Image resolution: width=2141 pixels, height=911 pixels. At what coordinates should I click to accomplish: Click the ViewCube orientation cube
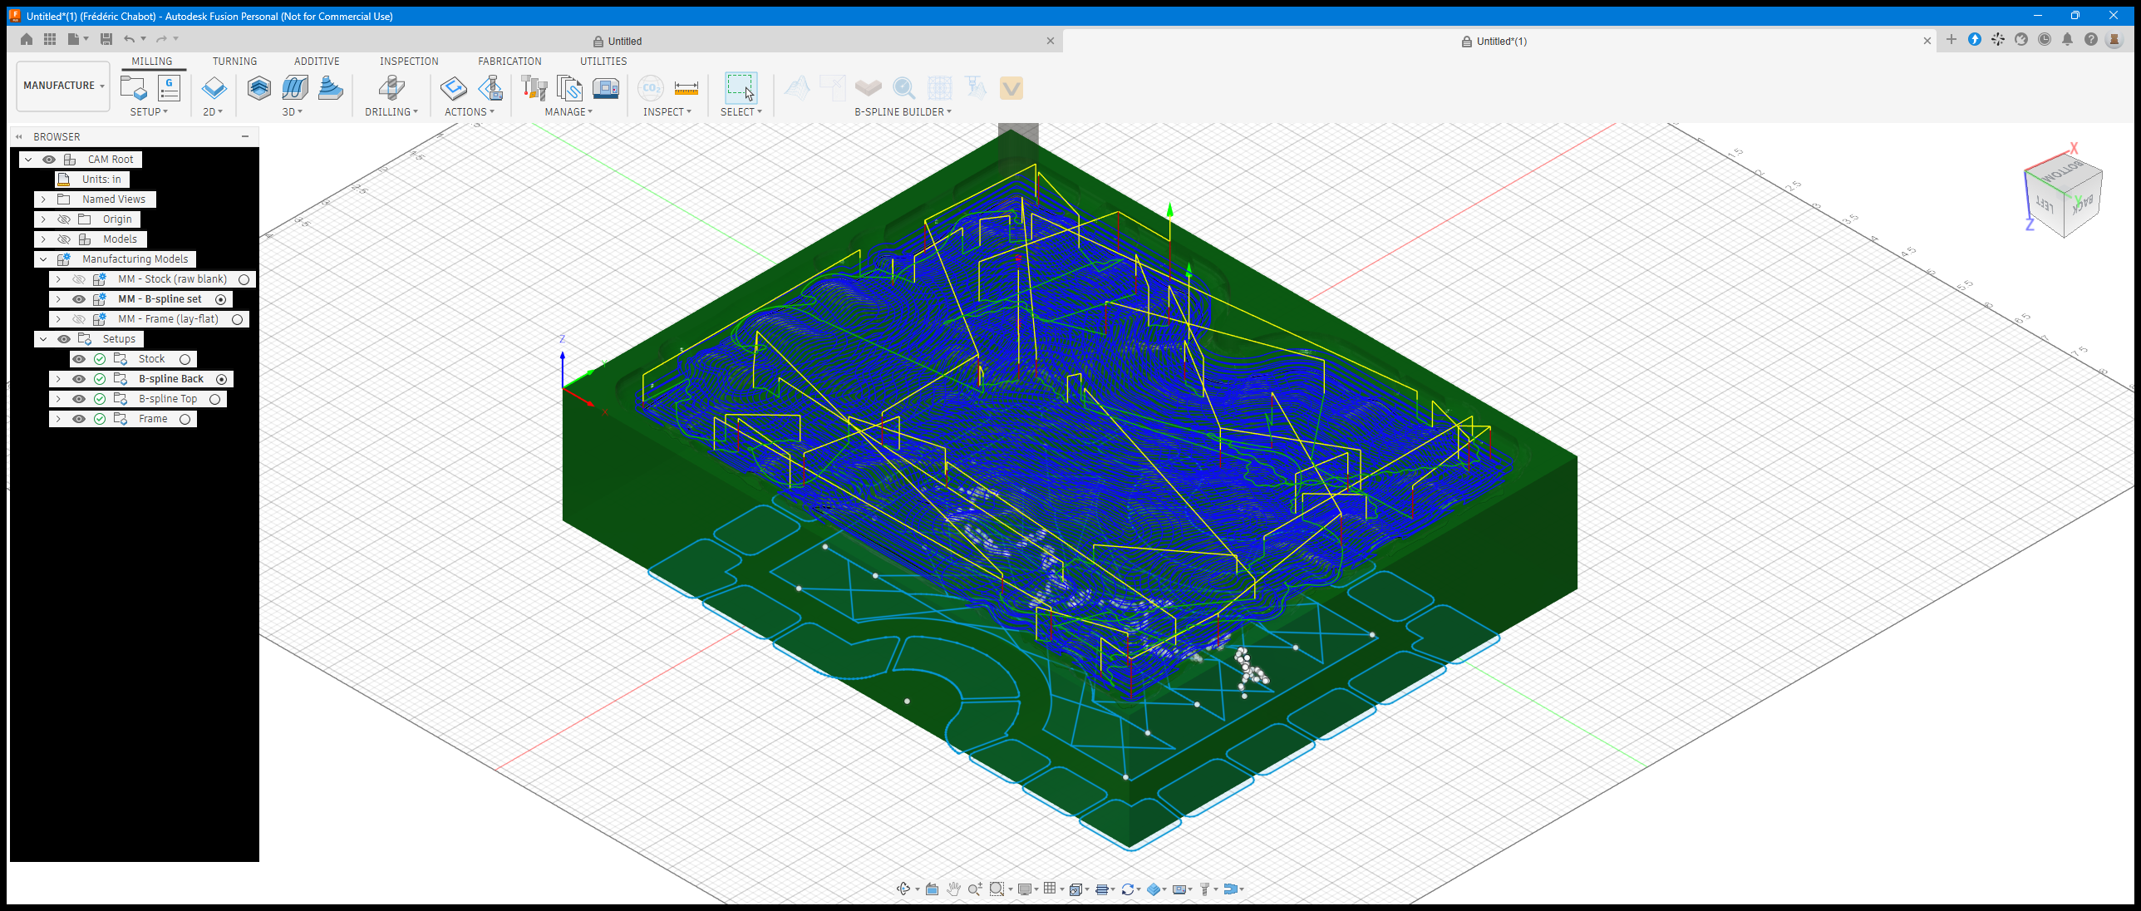[x=2065, y=196]
